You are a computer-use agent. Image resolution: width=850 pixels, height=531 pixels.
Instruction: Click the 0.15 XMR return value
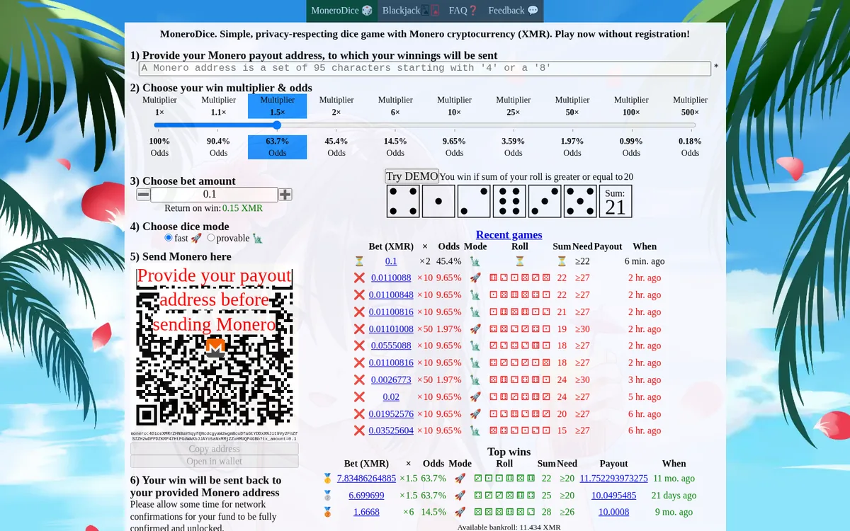pyautogui.click(x=242, y=208)
